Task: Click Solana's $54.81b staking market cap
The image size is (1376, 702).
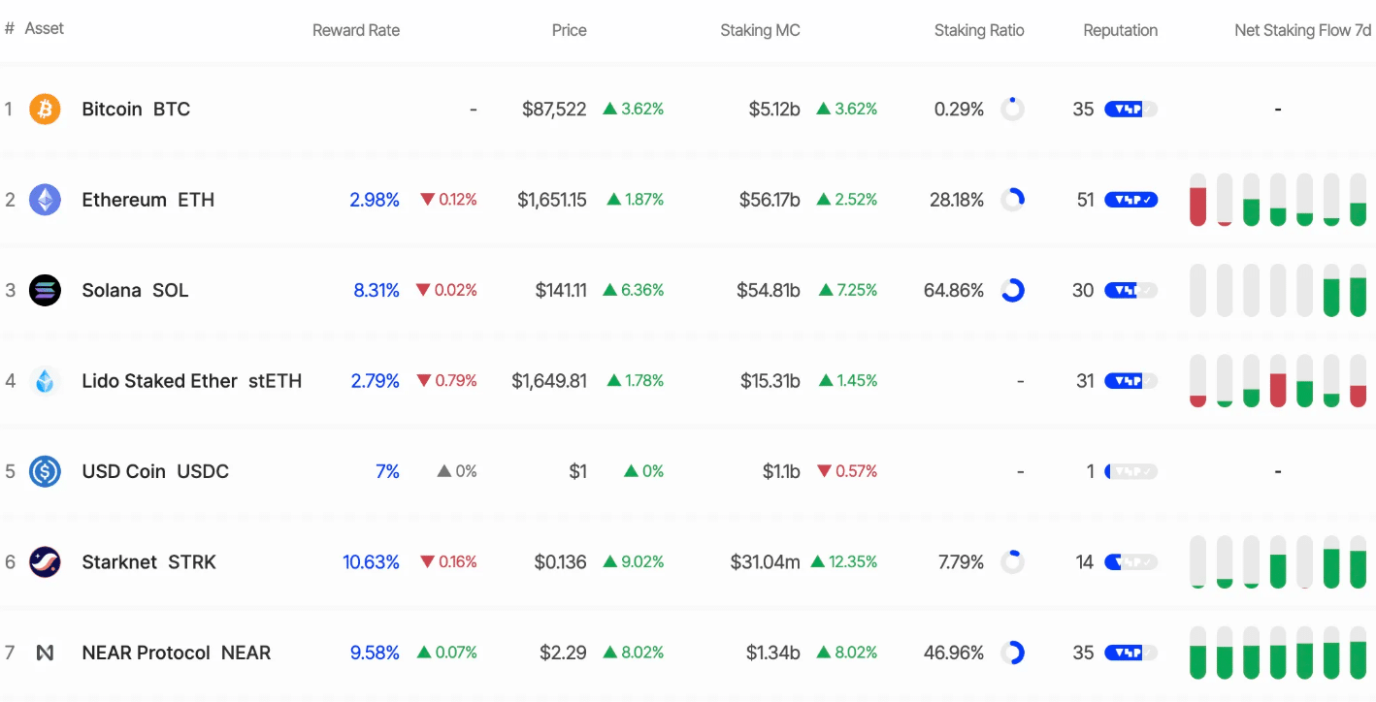Action: click(x=770, y=290)
